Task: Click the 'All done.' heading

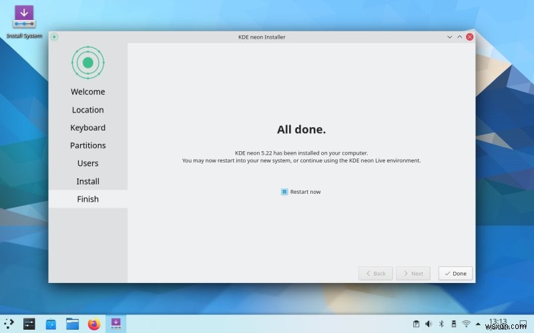Action: coord(302,129)
